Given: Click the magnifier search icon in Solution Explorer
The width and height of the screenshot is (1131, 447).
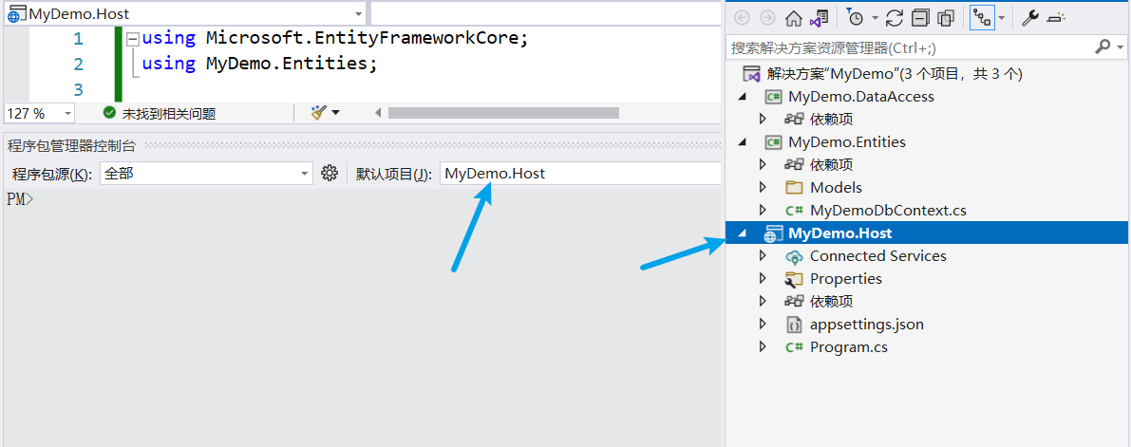Looking at the screenshot, I should tap(1103, 47).
